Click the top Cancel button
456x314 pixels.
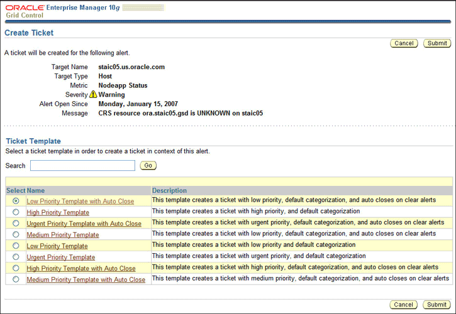tap(404, 43)
